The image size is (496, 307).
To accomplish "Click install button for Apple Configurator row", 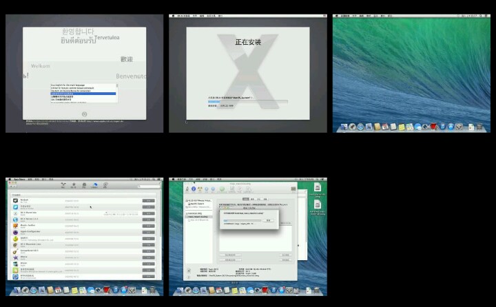I will tap(148, 233).
